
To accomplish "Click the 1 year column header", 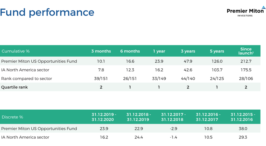I will [x=159, y=51].
